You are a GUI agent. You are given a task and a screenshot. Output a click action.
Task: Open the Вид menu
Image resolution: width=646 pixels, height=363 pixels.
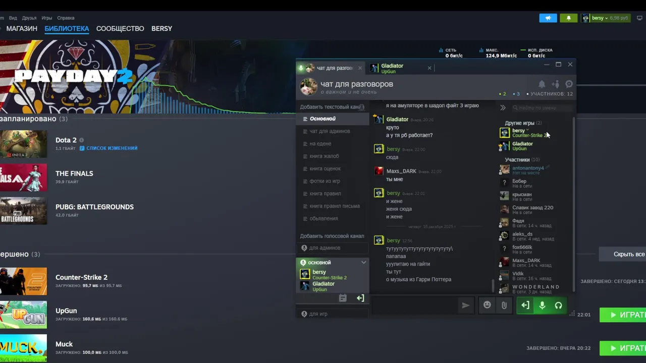(13, 18)
